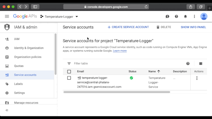Screen dimensions: 212x119
Task: Collapse the sidebar navigation panel
Action: (x=7, y=110)
